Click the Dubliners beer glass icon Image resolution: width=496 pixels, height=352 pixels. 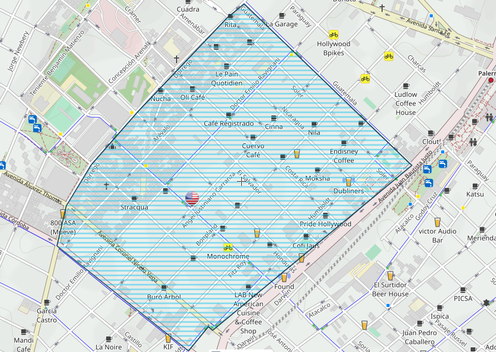(348, 182)
